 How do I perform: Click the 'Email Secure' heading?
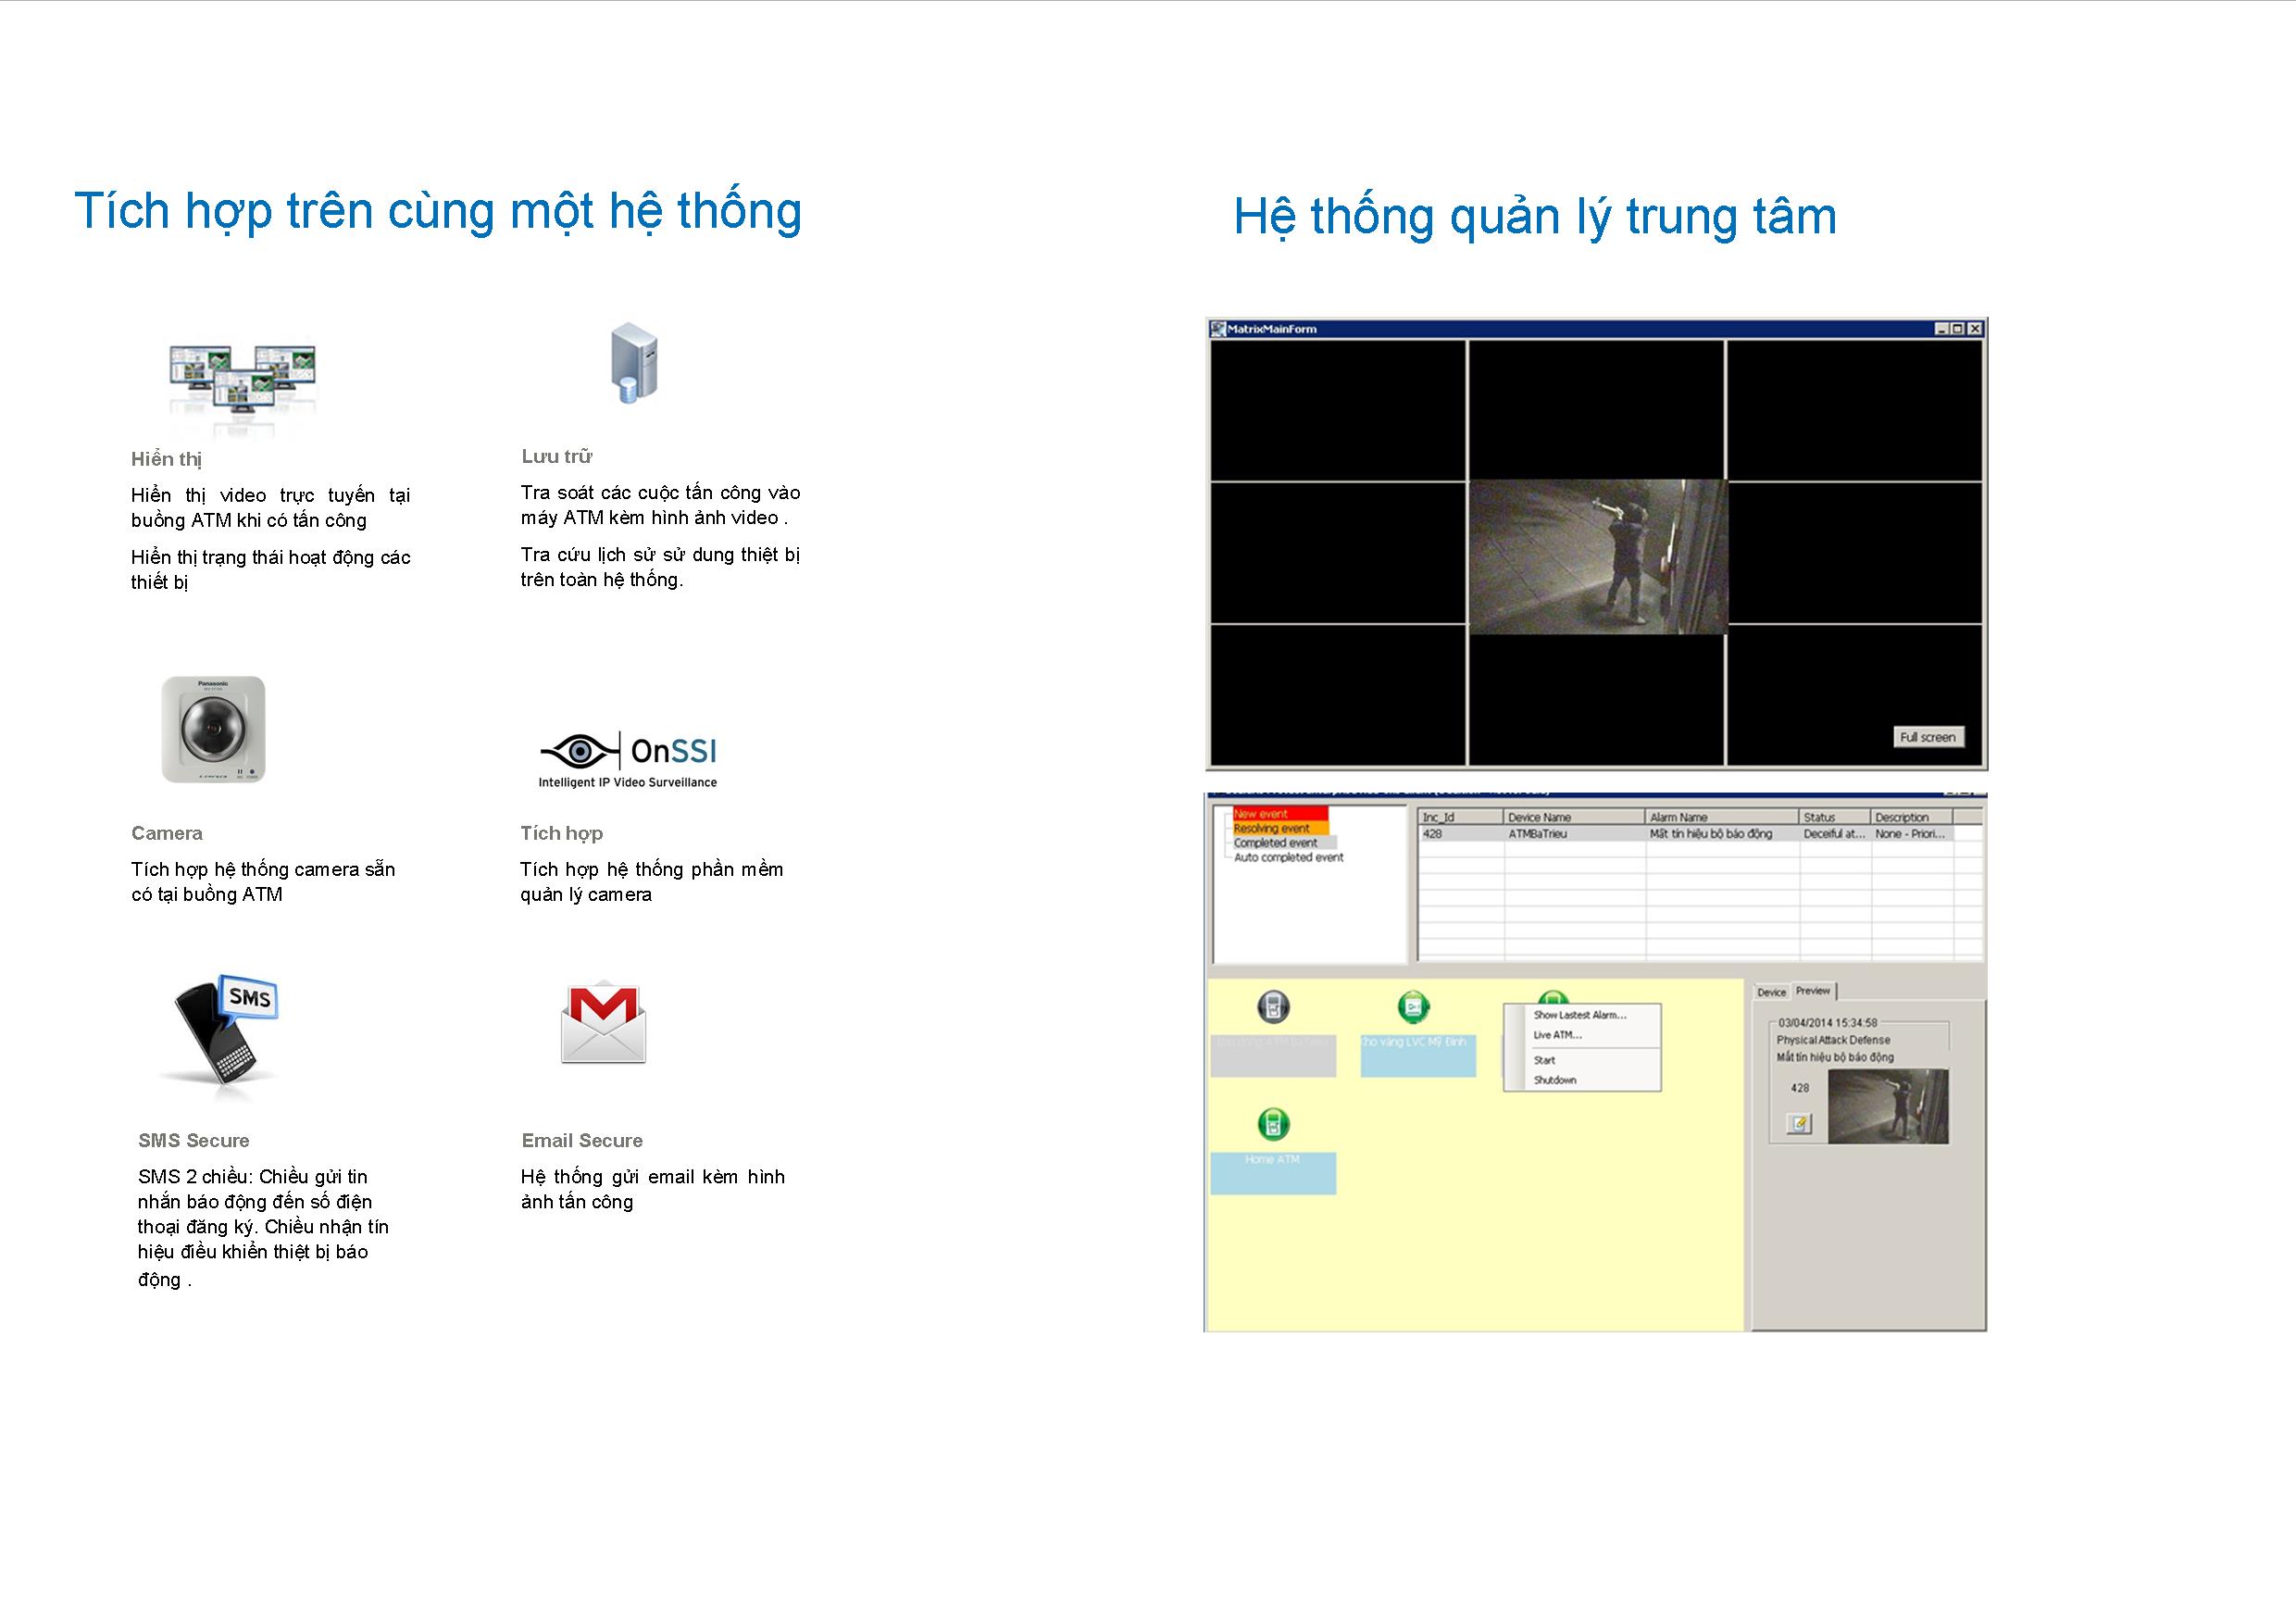coord(582,1140)
